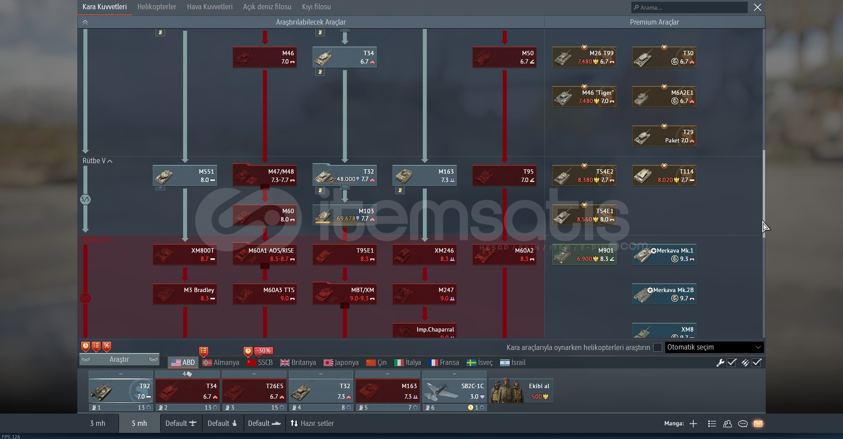Select the İsveç nation tab
Image resolution: width=843 pixels, height=439 pixels.
[479, 363]
